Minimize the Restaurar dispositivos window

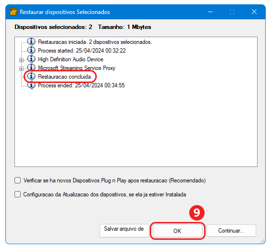click(210, 12)
